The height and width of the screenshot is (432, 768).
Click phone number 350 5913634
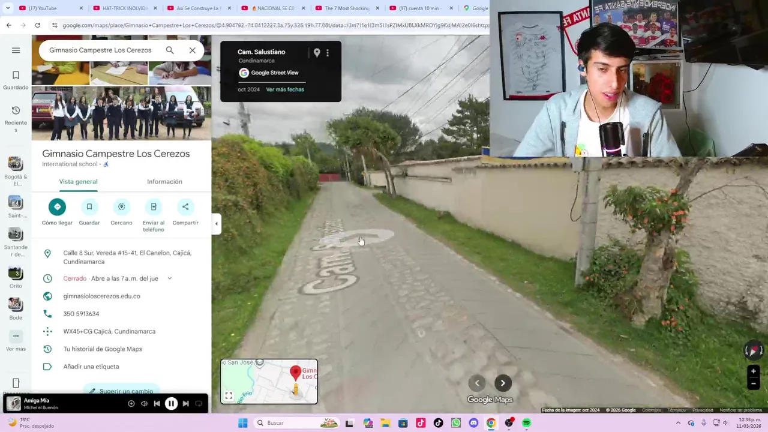(x=81, y=314)
